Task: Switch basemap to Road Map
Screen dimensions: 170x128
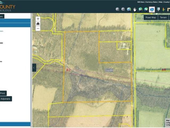Action: [151, 18]
